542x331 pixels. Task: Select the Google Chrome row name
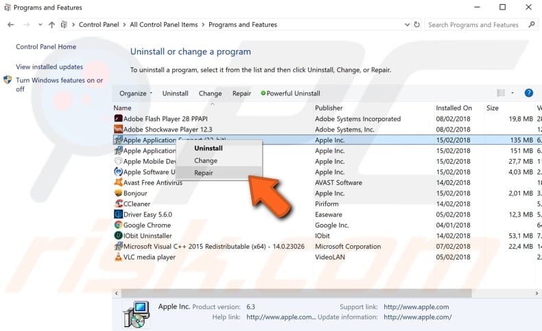pos(147,225)
